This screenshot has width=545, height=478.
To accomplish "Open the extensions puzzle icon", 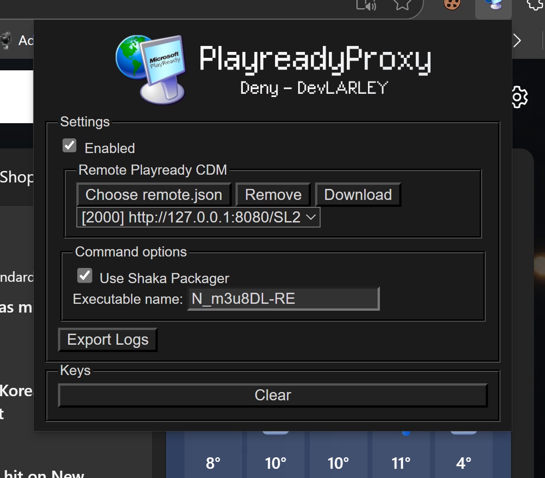I will point(536,4).
